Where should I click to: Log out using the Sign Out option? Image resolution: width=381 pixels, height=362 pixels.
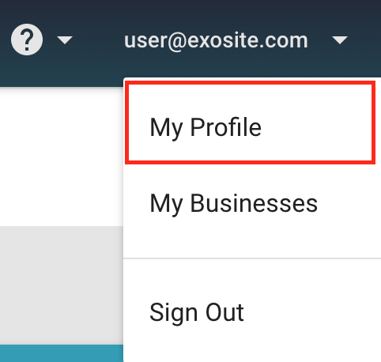coord(196,313)
